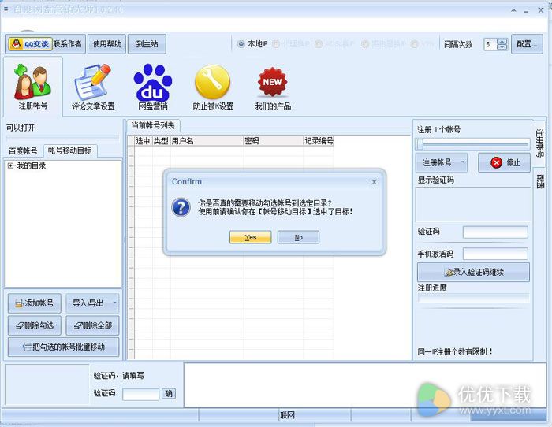Move the 注册 1 个帐号 slider handle

(420, 143)
